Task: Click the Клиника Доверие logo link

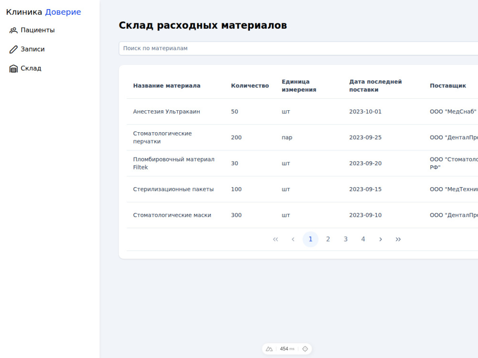Action: tap(43, 12)
